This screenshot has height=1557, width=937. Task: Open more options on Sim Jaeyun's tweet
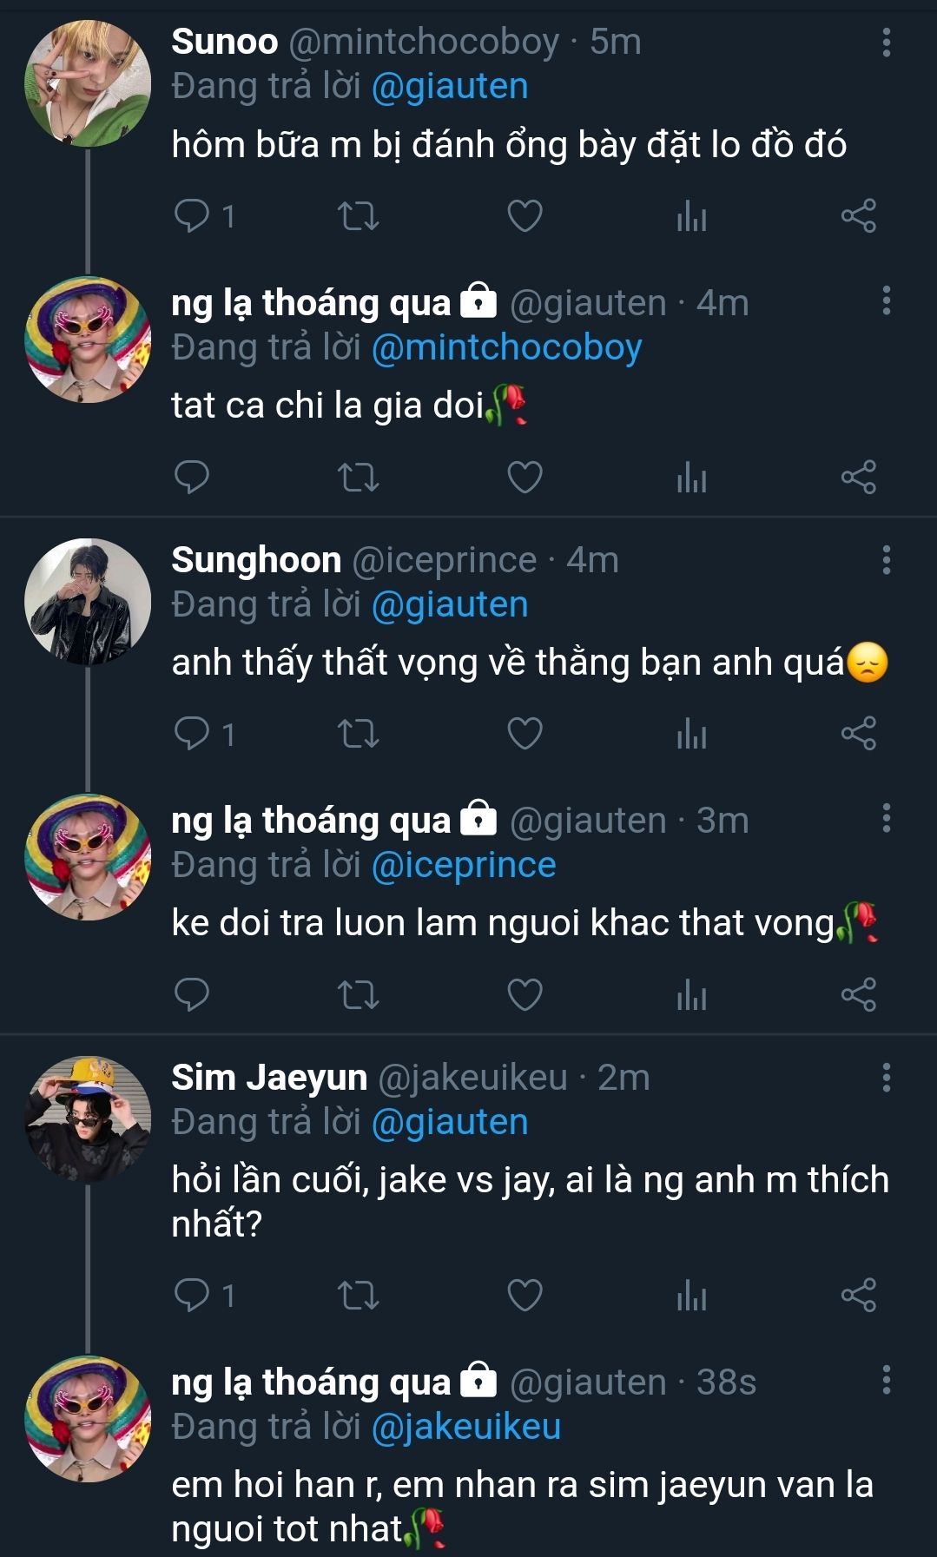[886, 1078]
